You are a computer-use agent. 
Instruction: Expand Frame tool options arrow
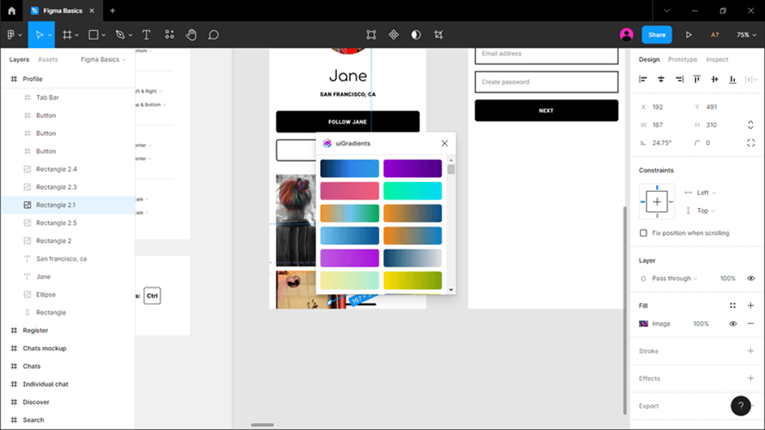point(77,35)
